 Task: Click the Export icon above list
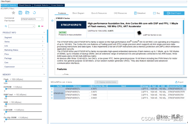tap(176, 82)
